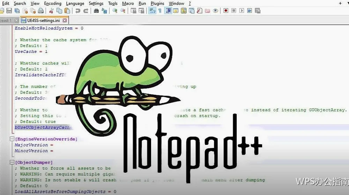The height and width of the screenshot is (195, 349).
Task: Start macro recording with red dot icon
Action: pos(226,11)
